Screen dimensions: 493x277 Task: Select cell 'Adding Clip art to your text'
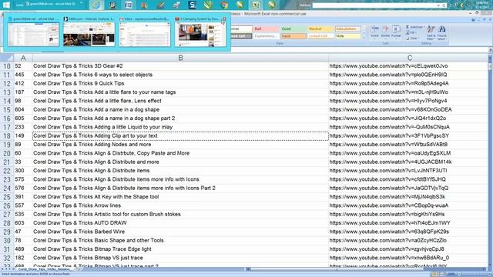coord(180,136)
